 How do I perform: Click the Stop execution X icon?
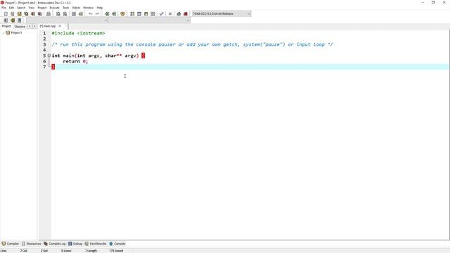(x=170, y=14)
